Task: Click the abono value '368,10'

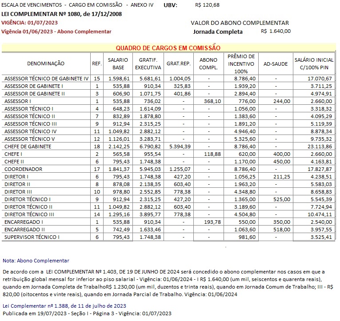Action: click(x=212, y=101)
